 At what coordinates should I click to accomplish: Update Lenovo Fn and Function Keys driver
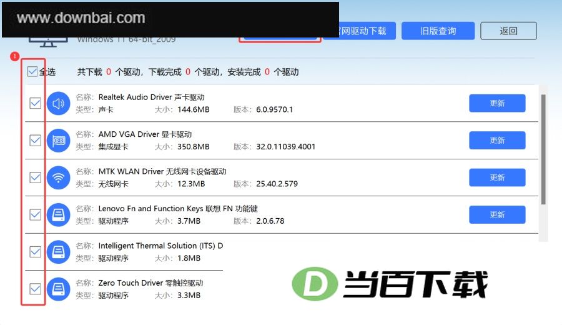click(x=497, y=214)
